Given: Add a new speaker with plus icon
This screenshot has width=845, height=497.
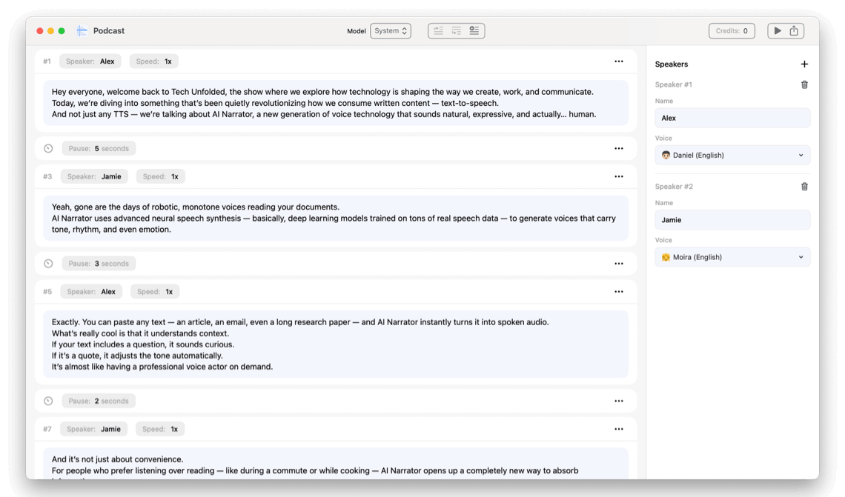Looking at the screenshot, I should [x=804, y=64].
